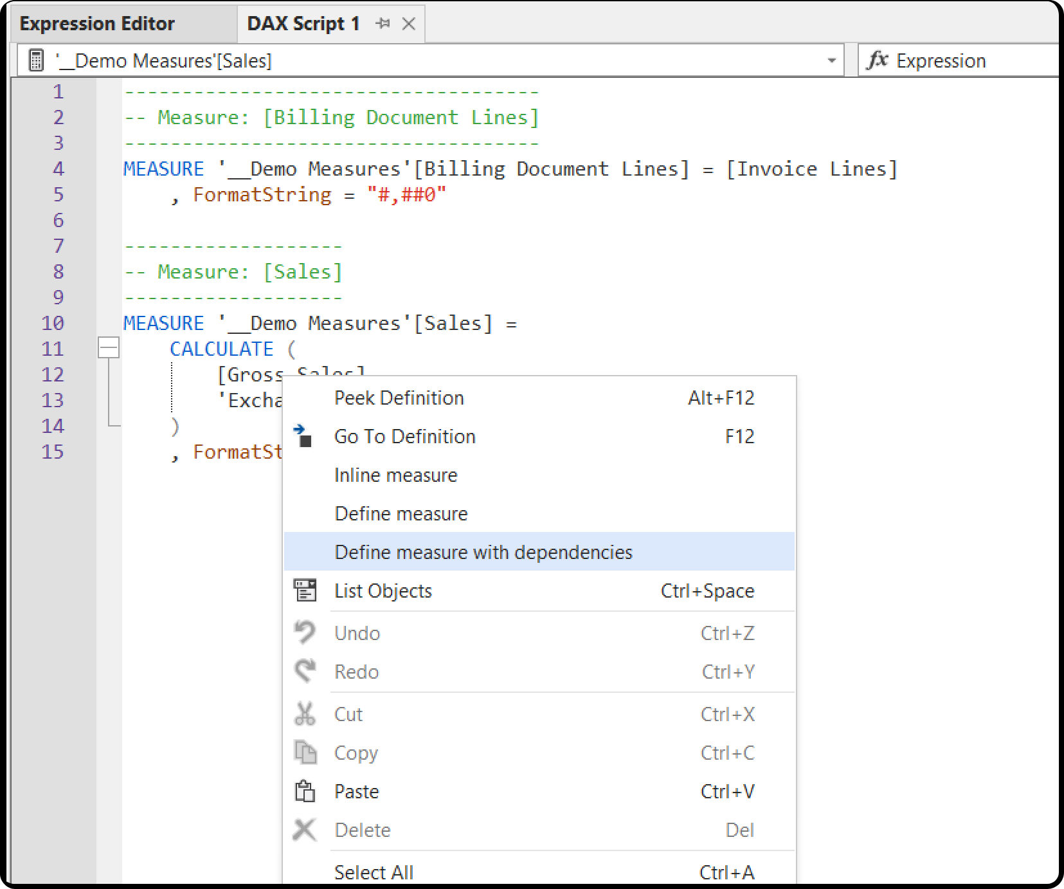Click line number 10 in the gutter
Viewport: 1064px width, 889px height.
click(x=53, y=323)
